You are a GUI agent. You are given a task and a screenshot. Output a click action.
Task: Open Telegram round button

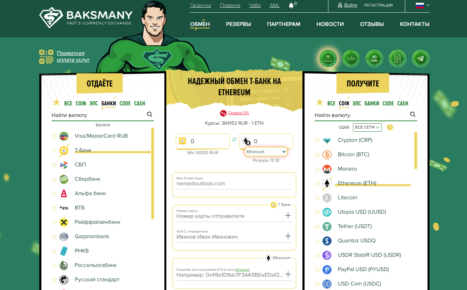[420, 58]
